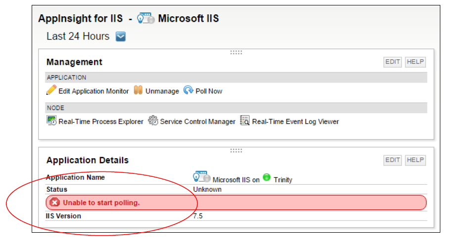Click the blue Poll Now refresh icon
The width and height of the screenshot is (472, 251).
tap(189, 90)
